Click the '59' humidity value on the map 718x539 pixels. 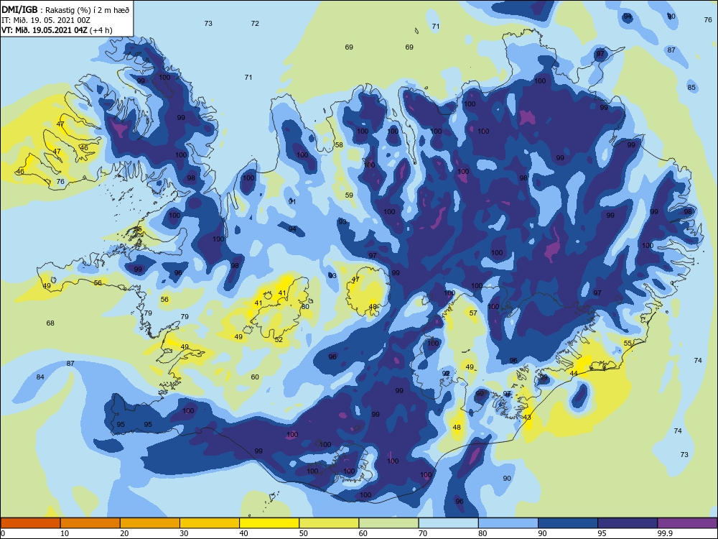click(x=349, y=195)
